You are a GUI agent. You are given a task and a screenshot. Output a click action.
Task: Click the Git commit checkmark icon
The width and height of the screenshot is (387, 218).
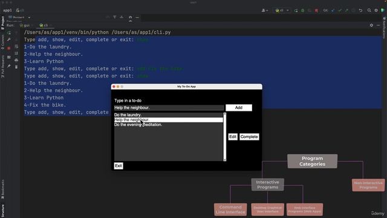point(340,10)
